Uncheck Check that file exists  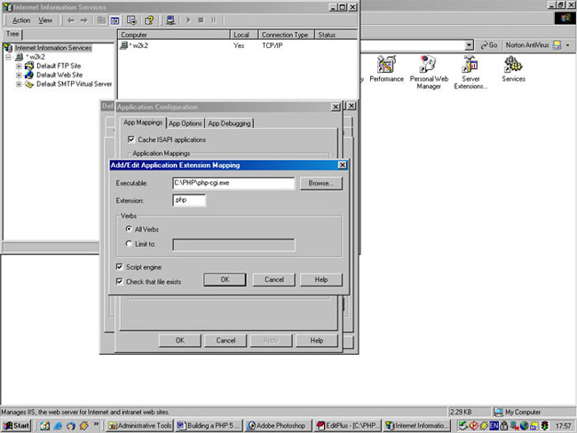120,281
